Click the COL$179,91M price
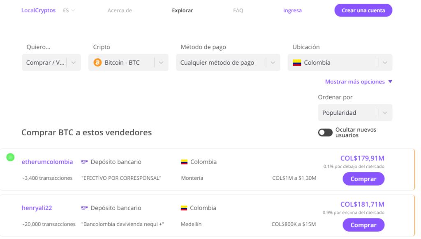Image resolution: width=421 pixels, height=239 pixels. (362, 158)
